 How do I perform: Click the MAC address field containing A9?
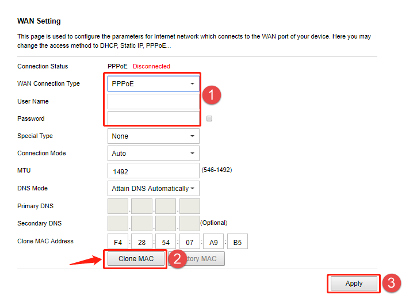tap(213, 242)
